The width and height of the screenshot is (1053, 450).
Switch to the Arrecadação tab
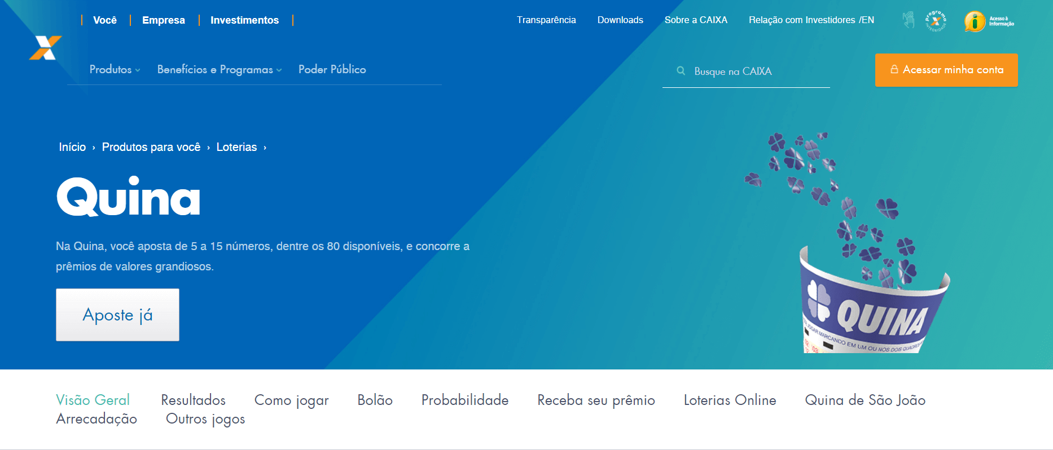[96, 419]
